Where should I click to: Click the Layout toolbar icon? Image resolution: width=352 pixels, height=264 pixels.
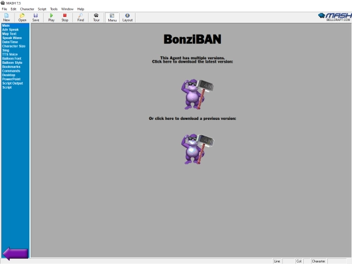[127, 18]
